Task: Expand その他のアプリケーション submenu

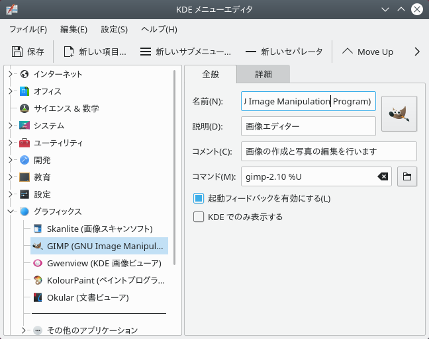Action: (x=24, y=330)
